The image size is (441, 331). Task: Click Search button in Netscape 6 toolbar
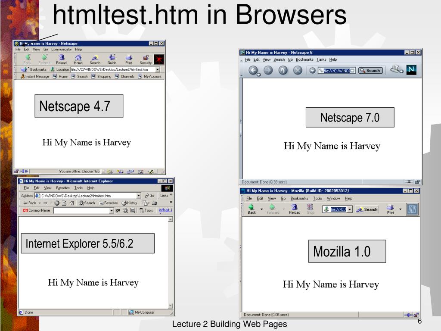coord(371,70)
